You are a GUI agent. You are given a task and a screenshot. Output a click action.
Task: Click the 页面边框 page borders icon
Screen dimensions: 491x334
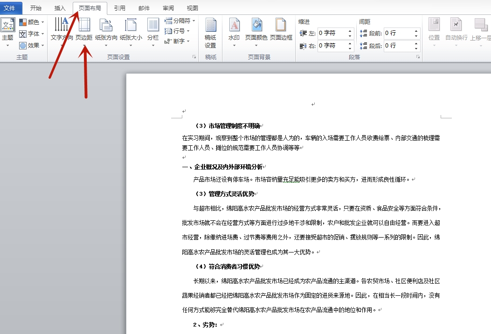coord(281,24)
